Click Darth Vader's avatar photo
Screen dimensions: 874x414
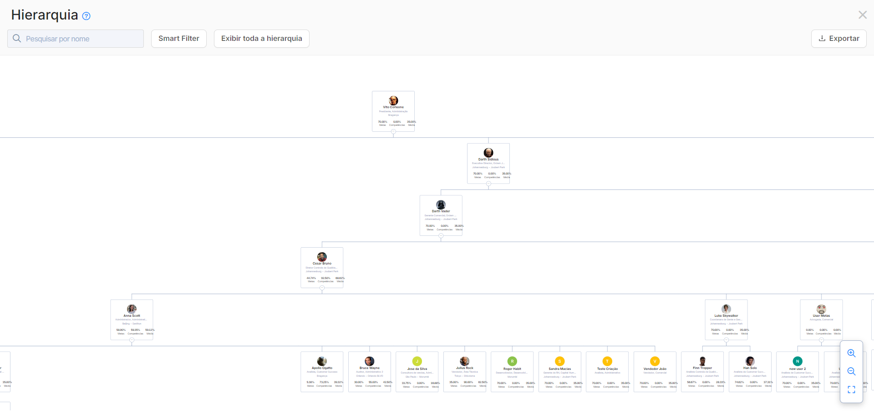coord(441,205)
